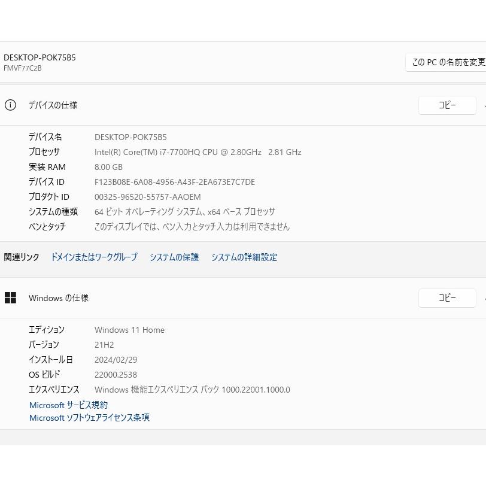The image size is (486, 486).
Task: Select the i7-7700HQ processor text
Action: pos(198,152)
